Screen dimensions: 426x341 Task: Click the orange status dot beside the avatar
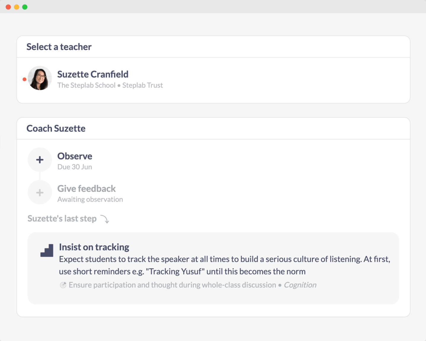(25, 79)
